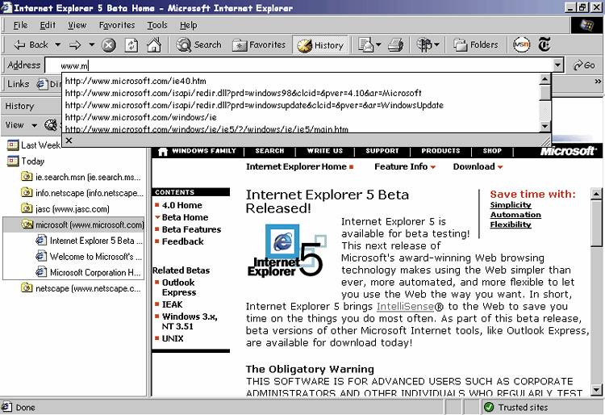
Task: Open the Beta Features contents link
Action: tap(191, 229)
